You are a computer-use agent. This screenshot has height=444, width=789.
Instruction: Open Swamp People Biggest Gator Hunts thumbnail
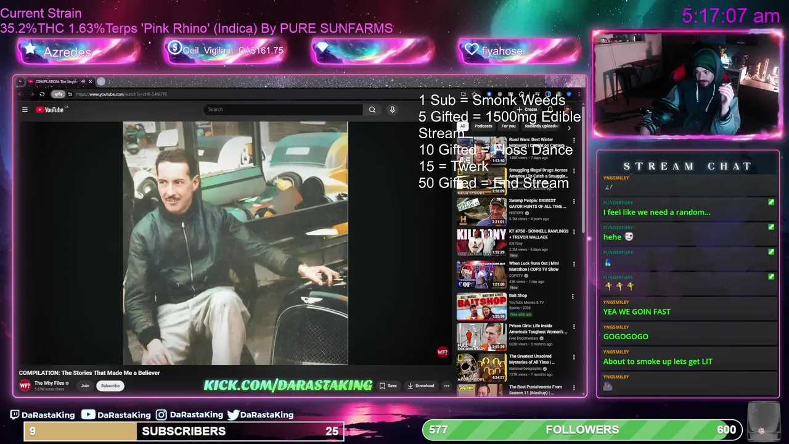click(x=481, y=211)
